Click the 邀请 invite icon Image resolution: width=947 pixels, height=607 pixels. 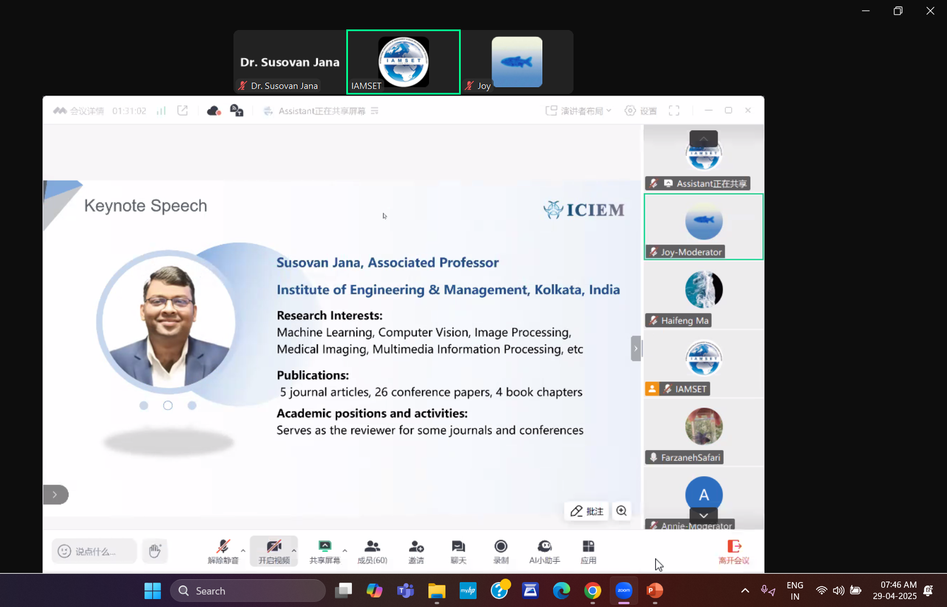[416, 551]
